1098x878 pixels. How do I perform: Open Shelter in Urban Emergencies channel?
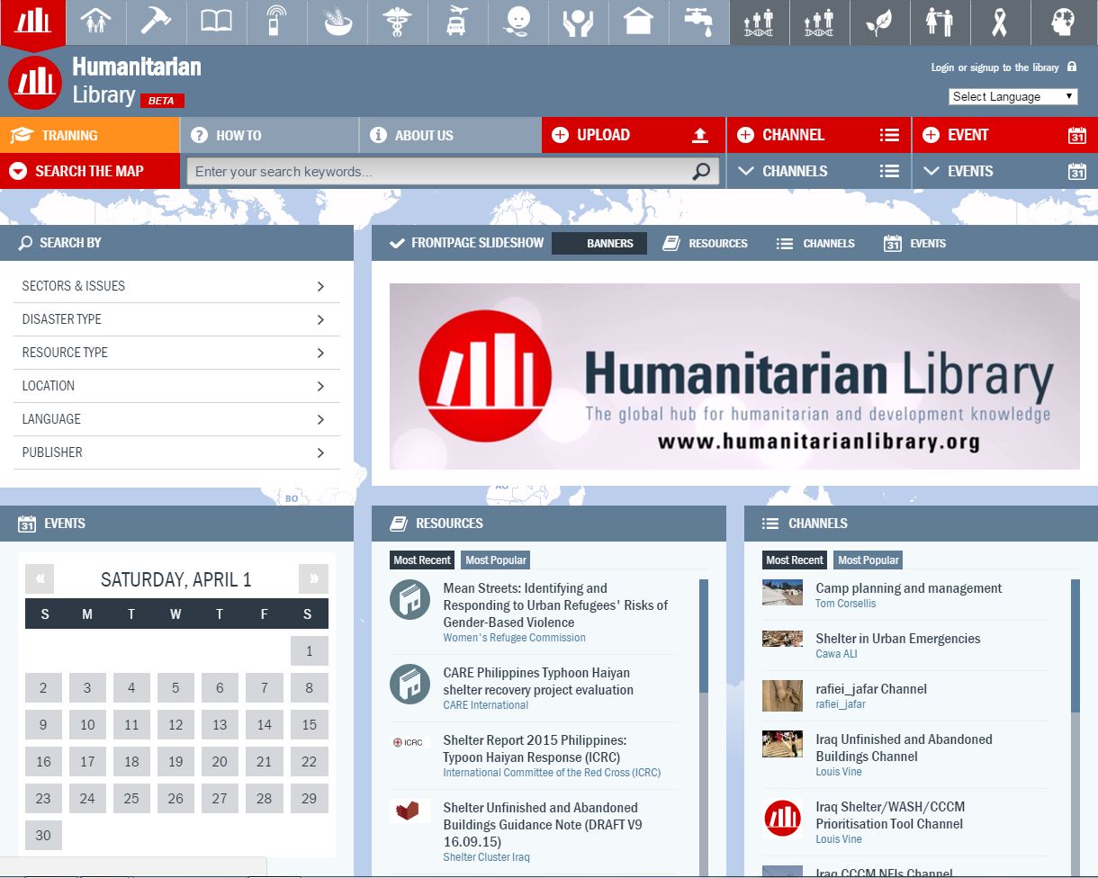pyautogui.click(x=898, y=639)
